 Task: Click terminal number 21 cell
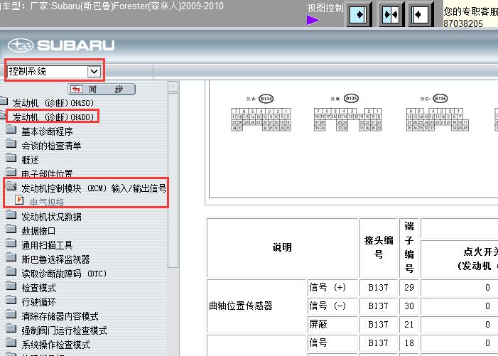pyautogui.click(x=409, y=324)
